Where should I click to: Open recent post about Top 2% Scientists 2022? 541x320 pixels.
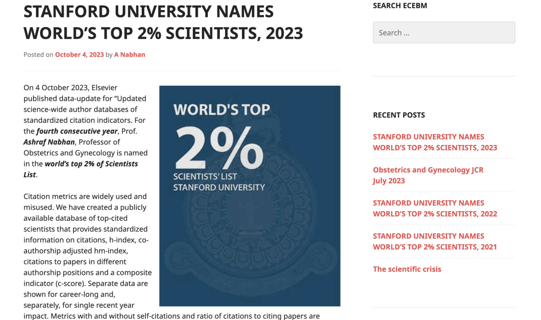click(x=435, y=208)
